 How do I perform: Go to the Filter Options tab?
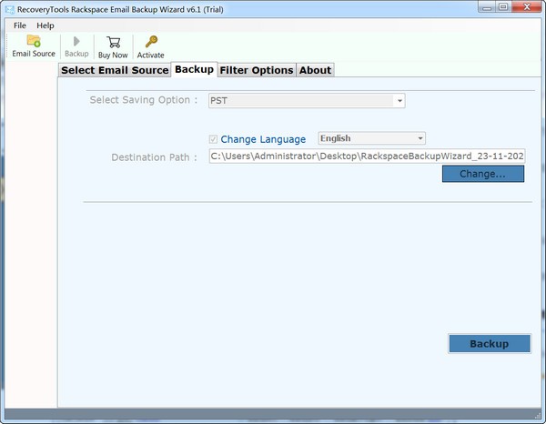(257, 70)
